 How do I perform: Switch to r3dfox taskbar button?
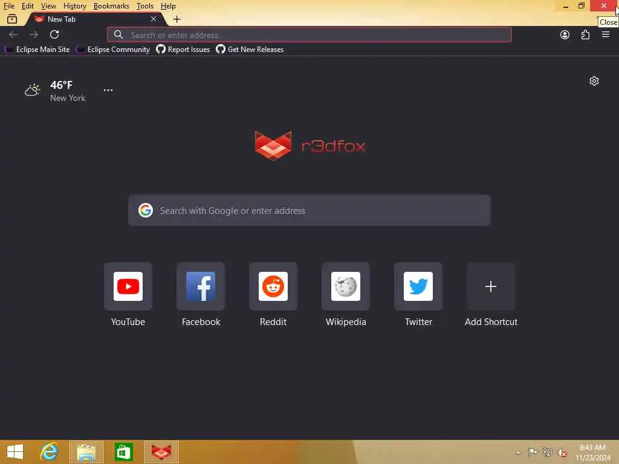(x=161, y=452)
